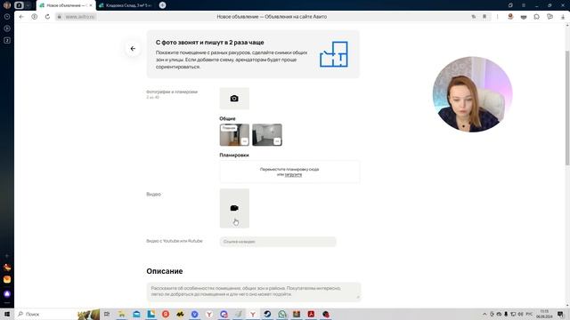570x320 pixels.
Task: Close the Новое объявление tab
Action: coord(91,5)
